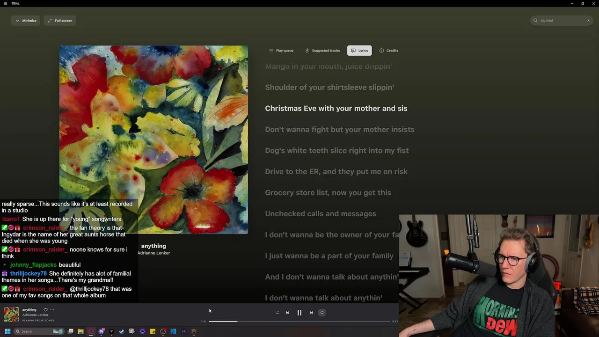Click lyric 'Don't wanna fight but your mother insists'
Image resolution: width=599 pixels, height=337 pixels.
point(340,129)
